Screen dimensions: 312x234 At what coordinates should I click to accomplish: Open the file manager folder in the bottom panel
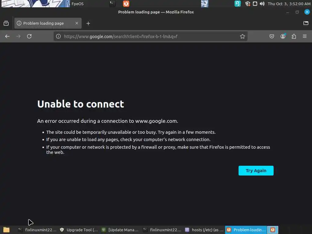tap(6, 230)
